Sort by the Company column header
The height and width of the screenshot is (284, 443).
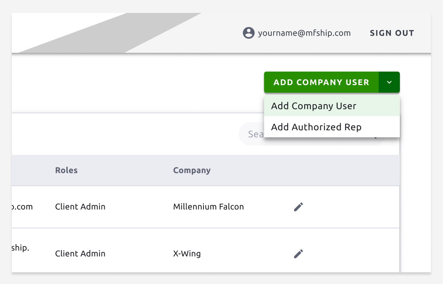pyautogui.click(x=192, y=170)
